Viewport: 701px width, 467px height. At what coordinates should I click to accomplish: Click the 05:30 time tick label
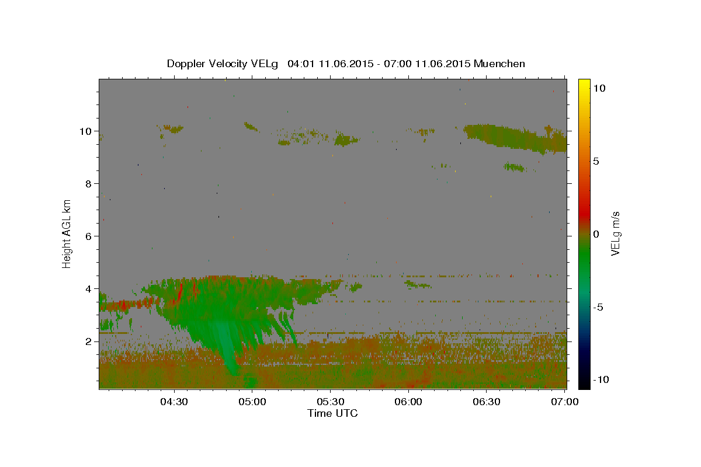(x=331, y=402)
